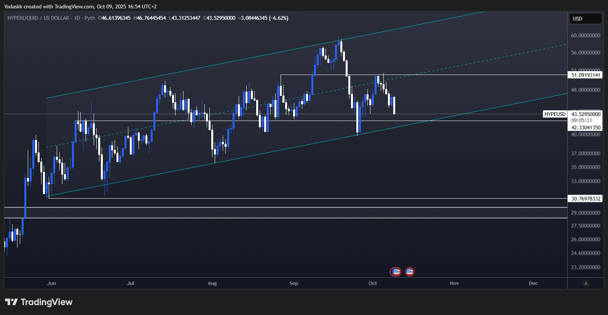Click the closing value C43.52950000 in legend
Screen dimensions: 608x315
click(219, 18)
